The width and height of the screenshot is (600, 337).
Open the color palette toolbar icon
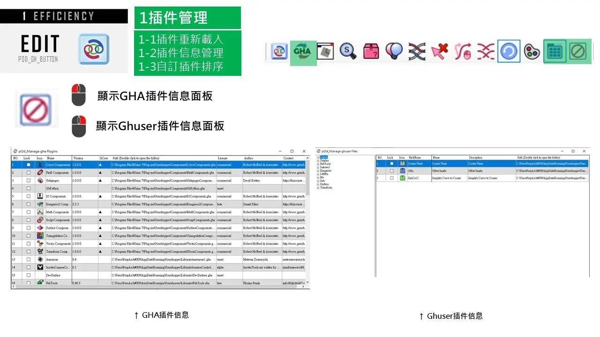pyautogui.click(x=532, y=51)
